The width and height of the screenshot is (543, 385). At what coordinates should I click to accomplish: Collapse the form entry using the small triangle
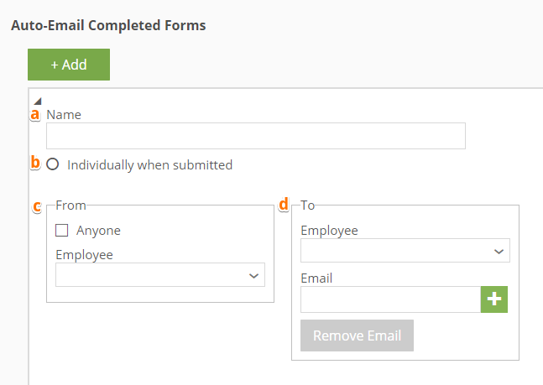(x=37, y=101)
